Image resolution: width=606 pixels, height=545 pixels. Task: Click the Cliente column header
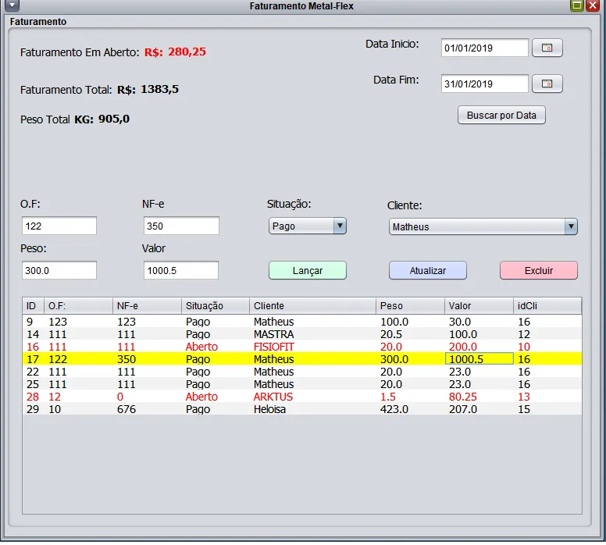tap(312, 306)
